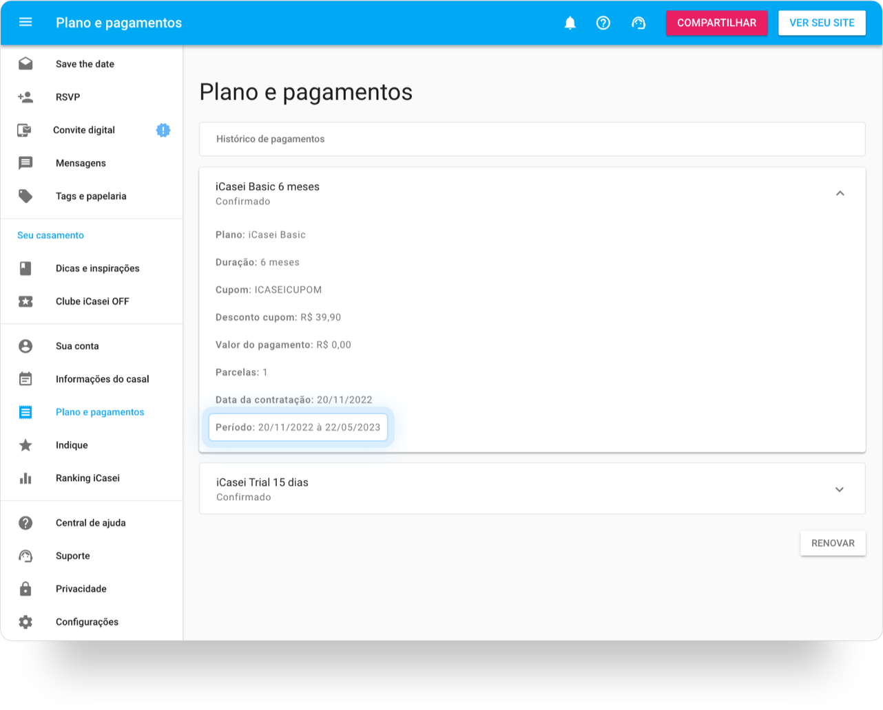Click the Informações do casal calendar icon
Image resolution: width=883 pixels, height=710 pixels.
[25, 379]
